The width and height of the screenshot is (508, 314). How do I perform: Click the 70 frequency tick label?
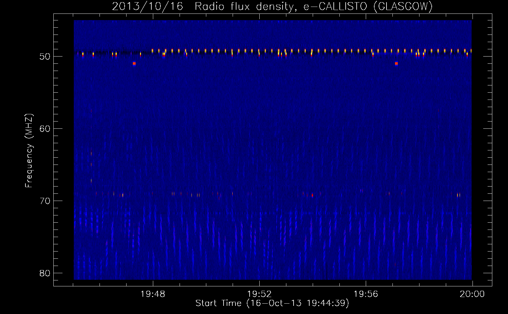tap(45, 201)
